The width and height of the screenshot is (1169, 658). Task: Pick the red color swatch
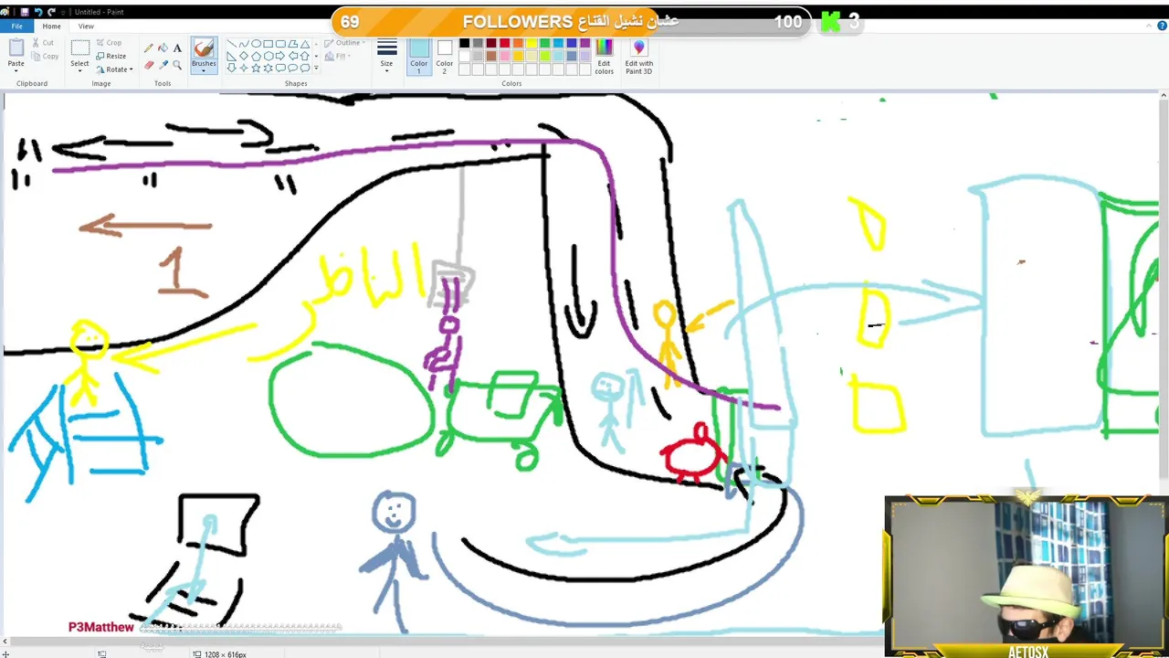[x=505, y=43]
